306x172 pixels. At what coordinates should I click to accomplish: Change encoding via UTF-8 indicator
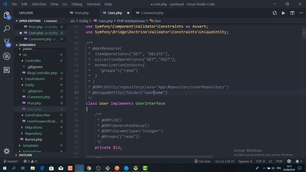coord(260,161)
